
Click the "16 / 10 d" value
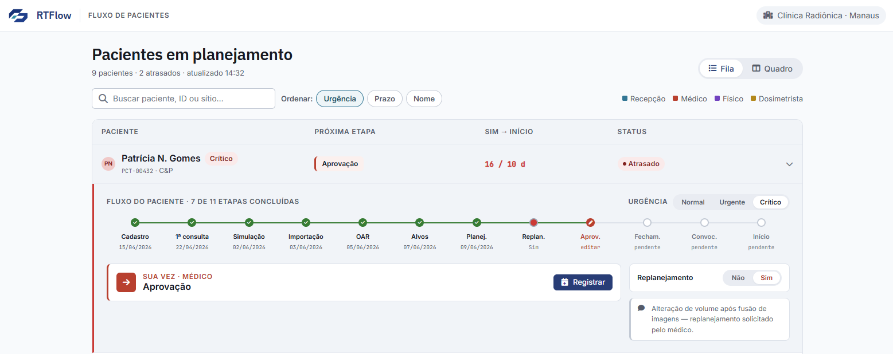(505, 164)
